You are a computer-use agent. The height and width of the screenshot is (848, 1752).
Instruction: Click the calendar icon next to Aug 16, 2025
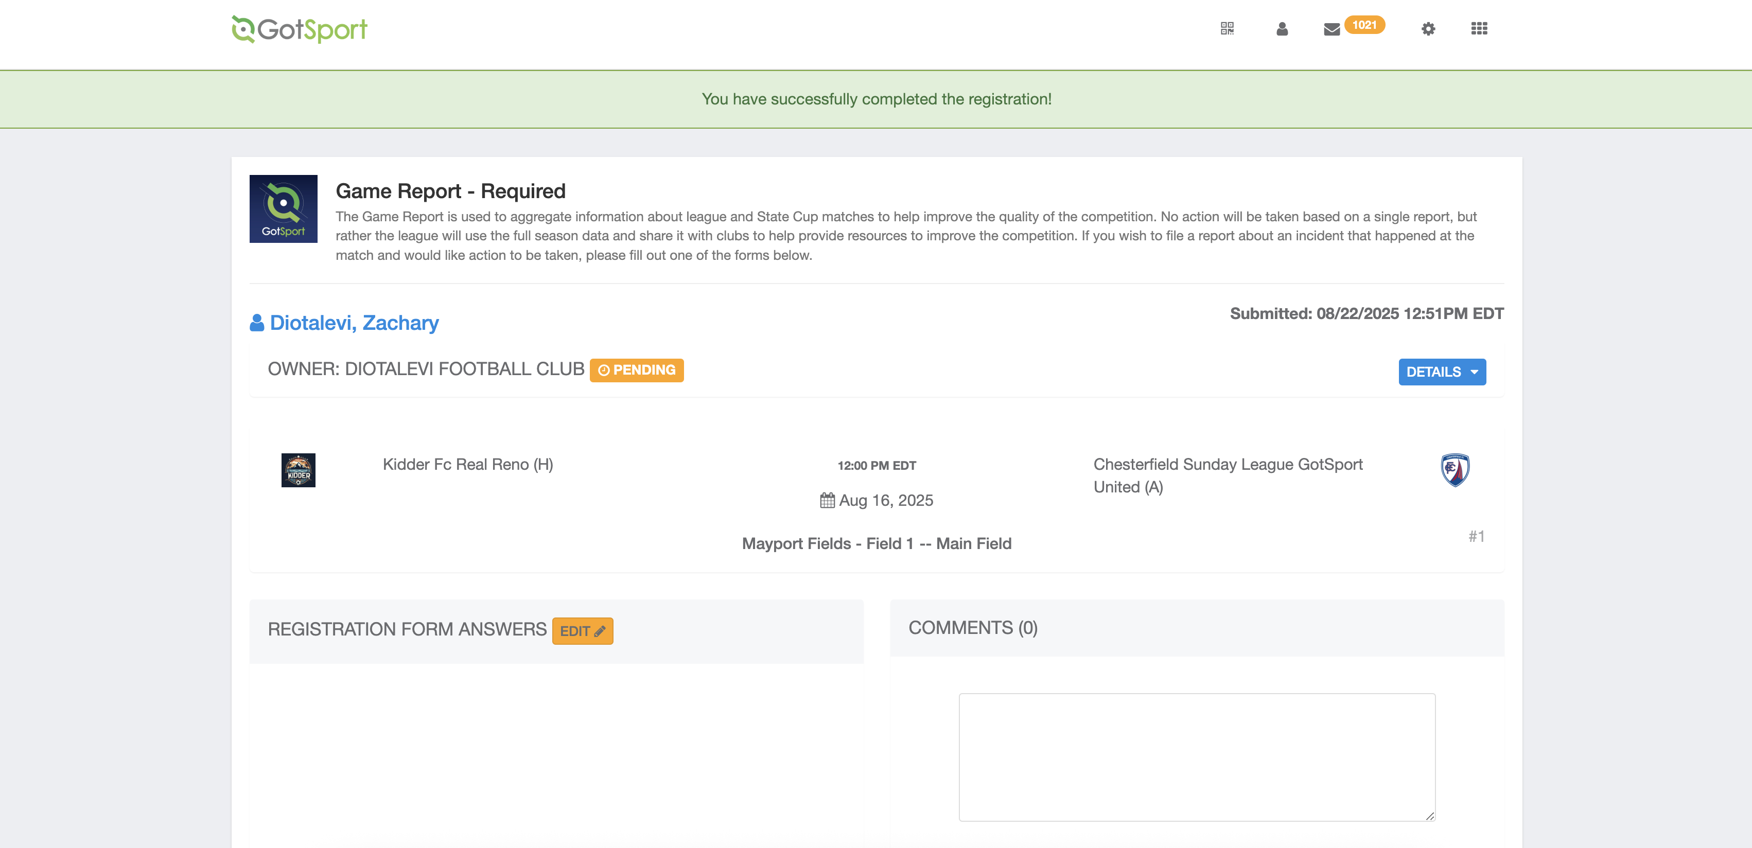[827, 501]
